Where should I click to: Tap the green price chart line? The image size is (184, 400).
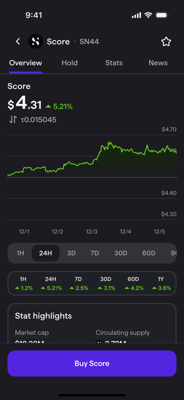pos(92,160)
